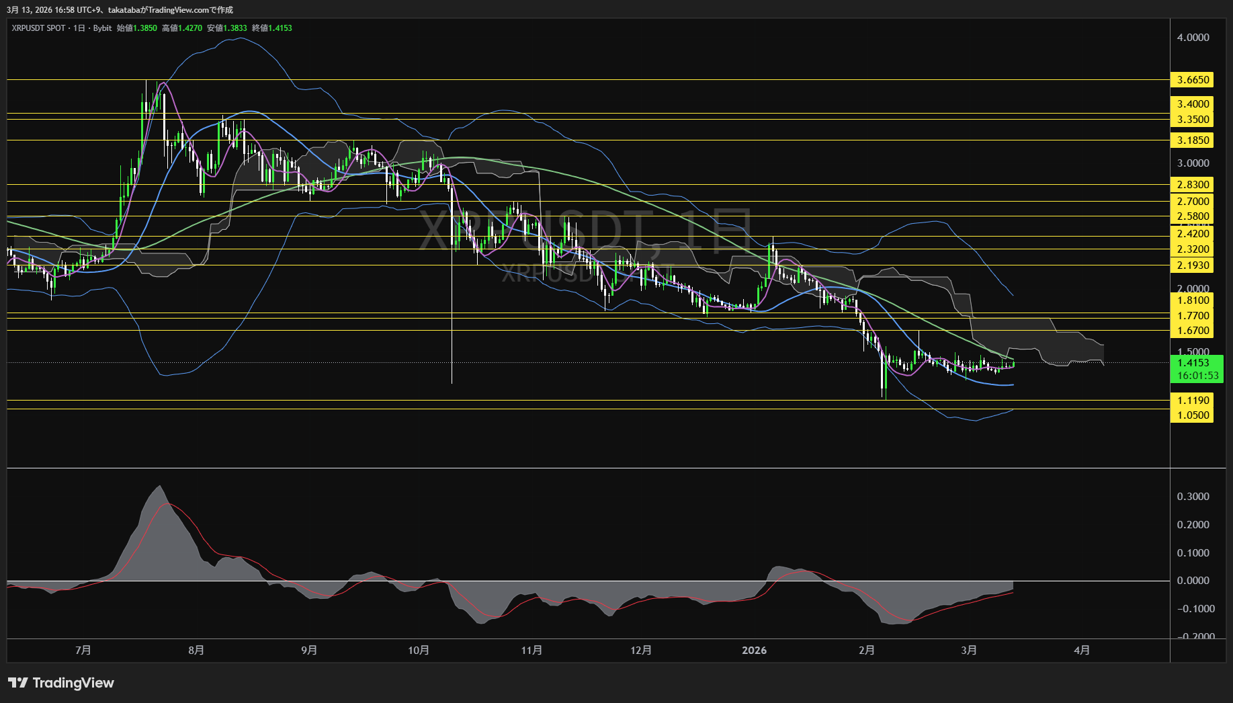Click the 0.3000 indicator scale value
1233x703 pixels.
pyautogui.click(x=1193, y=497)
